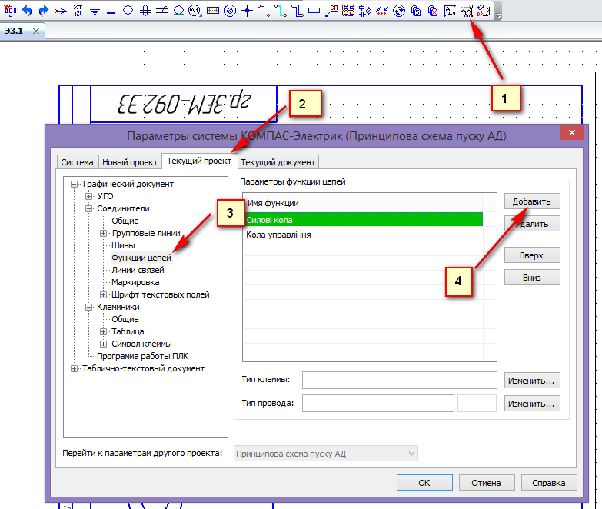Select the red dotted contacts tool
The height and width of the screenshot is (509, 602).
382,10
